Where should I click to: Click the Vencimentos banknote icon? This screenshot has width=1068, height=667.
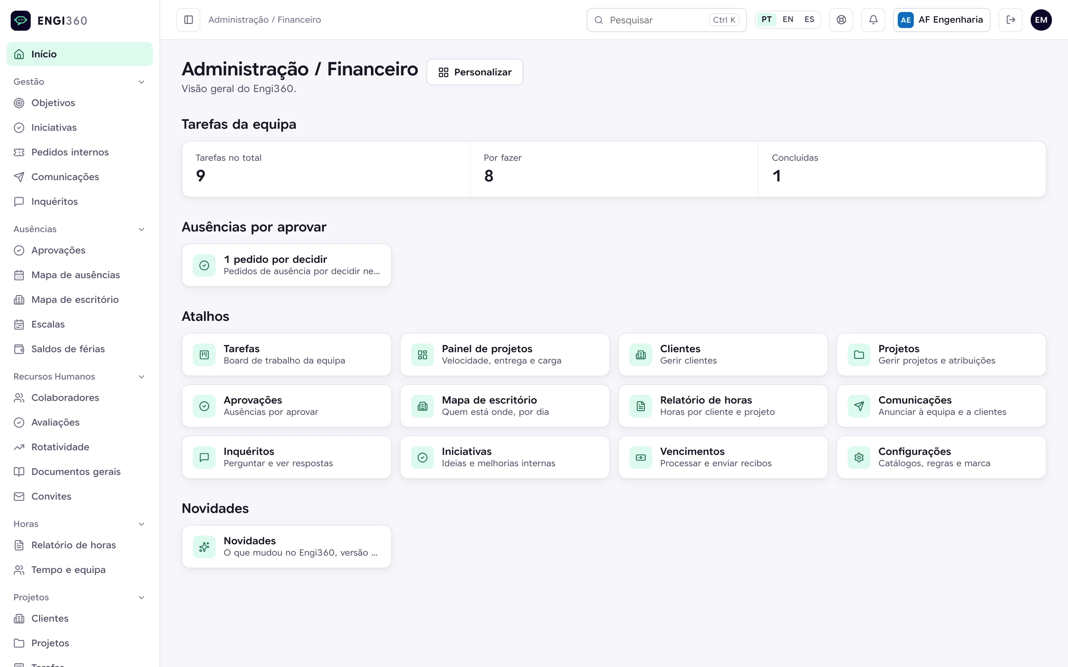[x=641, y=458]
